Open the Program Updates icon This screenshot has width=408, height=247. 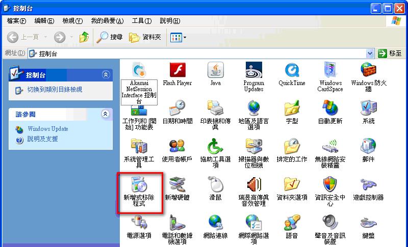pos(253,70)
